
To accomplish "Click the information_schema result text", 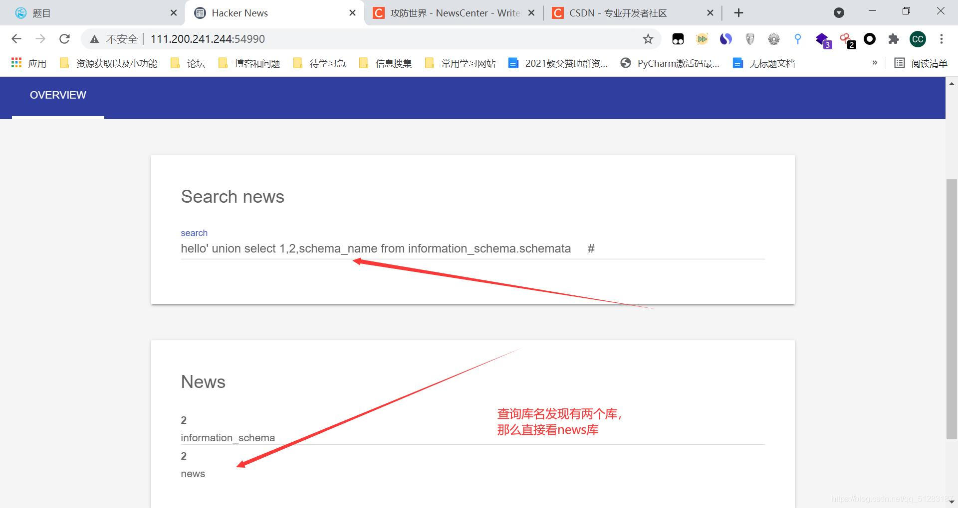I will pos(228,437).
